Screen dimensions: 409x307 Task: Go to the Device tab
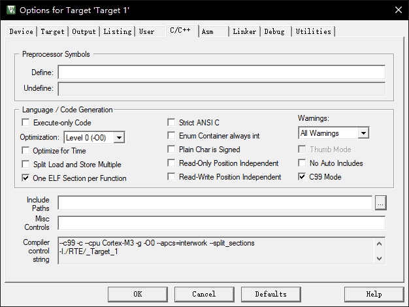tap(22, 31)
